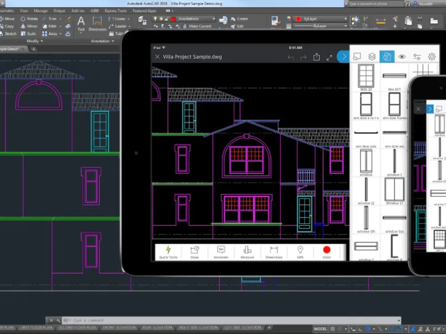The width and height of the screenshot is (446, 334).
Task: Collapse the iPad side panel with blue chevron
Action: (343, 57)
